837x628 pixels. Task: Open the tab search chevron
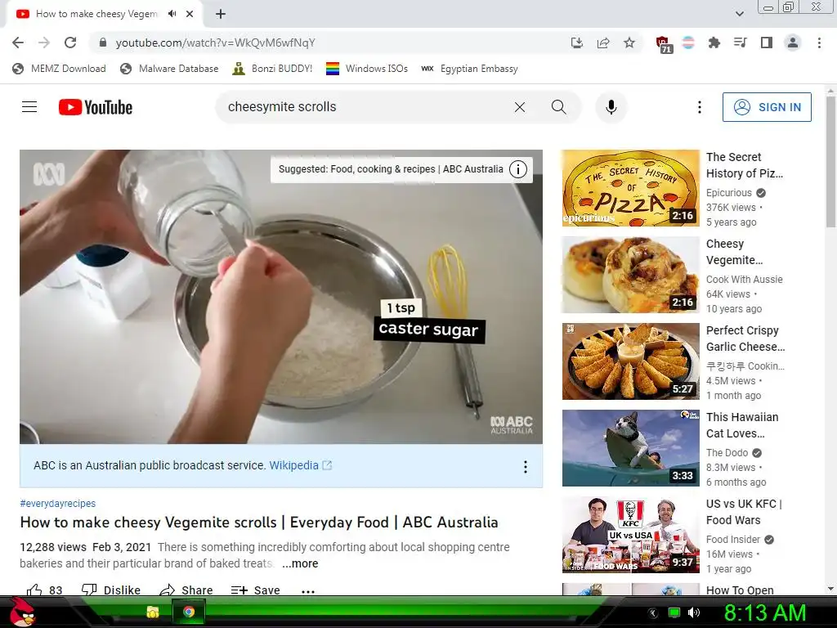(x=739, y=14)
